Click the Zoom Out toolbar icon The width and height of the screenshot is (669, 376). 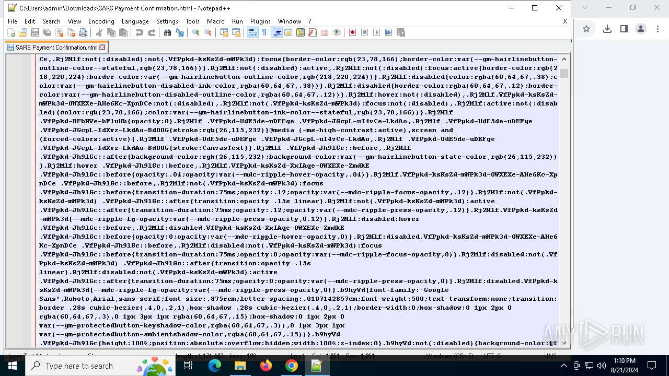tap(208, 32)
